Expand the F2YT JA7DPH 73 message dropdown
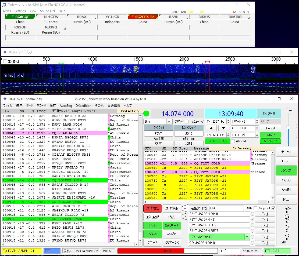 pyautogui.click(x=247, y=237)
